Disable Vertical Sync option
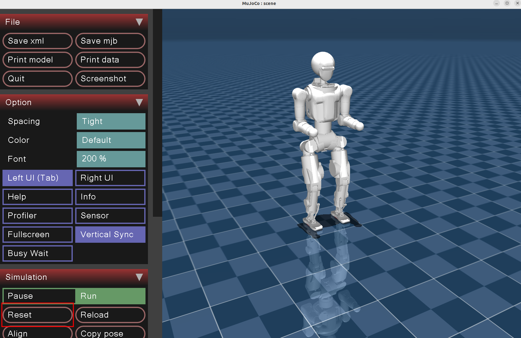 [110, 234]
